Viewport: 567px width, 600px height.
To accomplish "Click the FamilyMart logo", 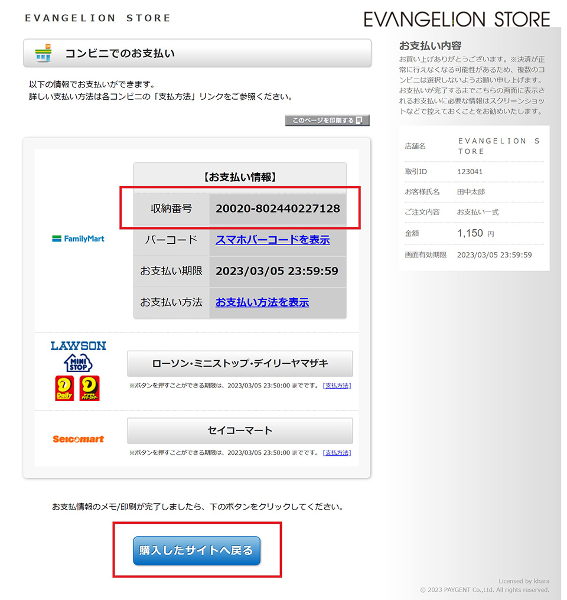I will [x=78, y=239].
